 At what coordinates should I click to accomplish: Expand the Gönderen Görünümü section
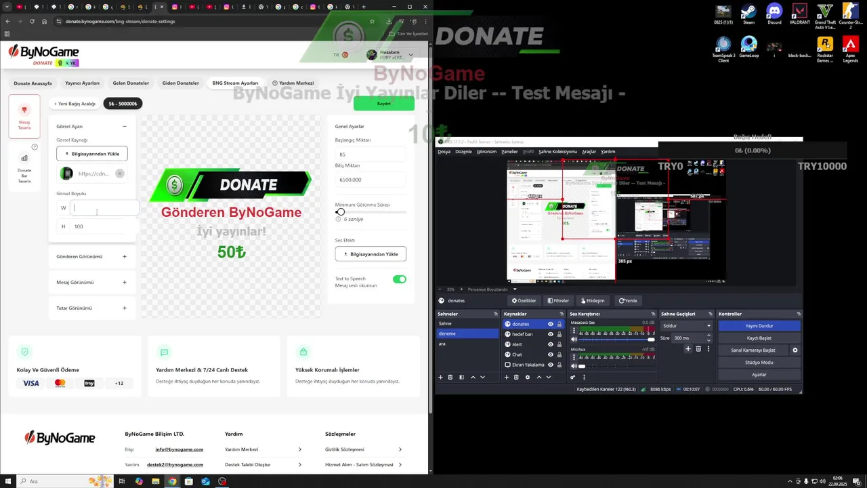coord(125,256)
